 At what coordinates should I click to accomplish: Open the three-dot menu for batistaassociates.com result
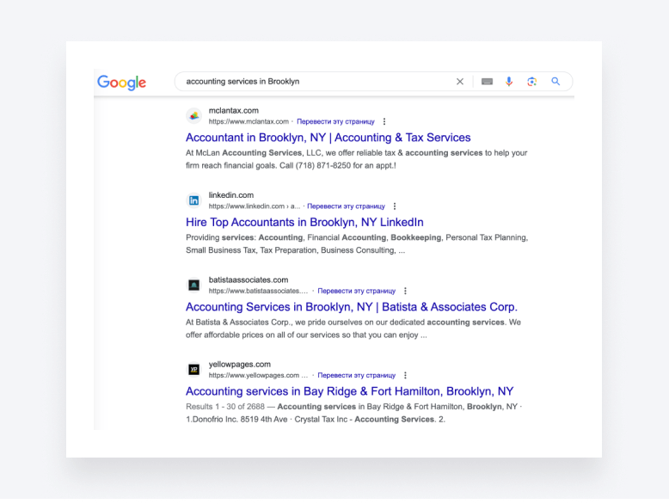(x=405, y=291)
